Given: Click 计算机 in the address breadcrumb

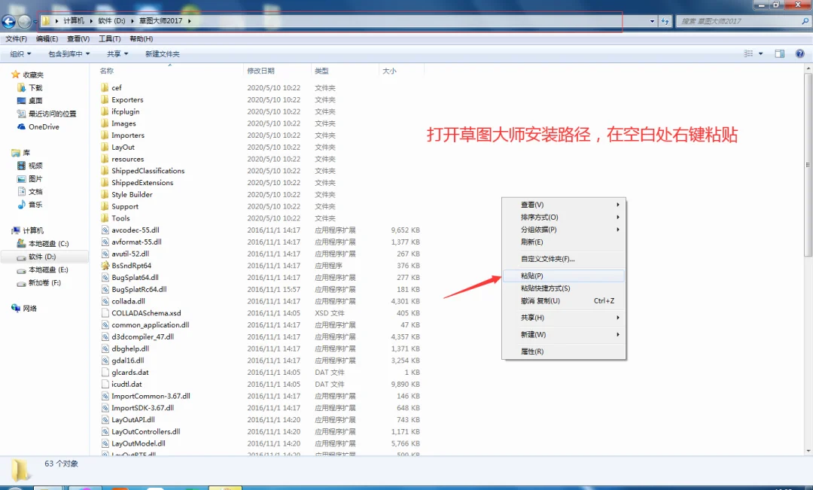Looking at the screenshot, I should coord(74,21).
